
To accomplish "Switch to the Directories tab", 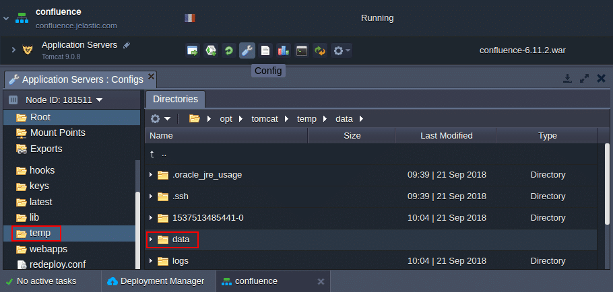I will [175, 99].
